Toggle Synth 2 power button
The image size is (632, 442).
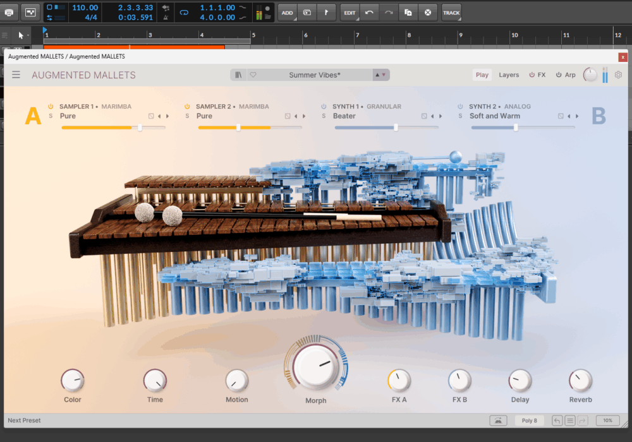(x=460, y=106)
